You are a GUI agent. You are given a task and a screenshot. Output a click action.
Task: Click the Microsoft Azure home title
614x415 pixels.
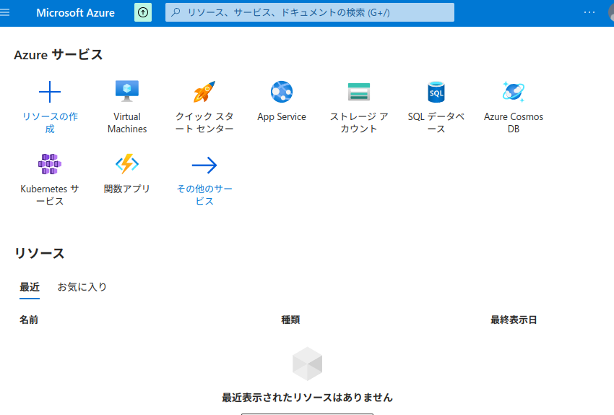pos(76,13)
